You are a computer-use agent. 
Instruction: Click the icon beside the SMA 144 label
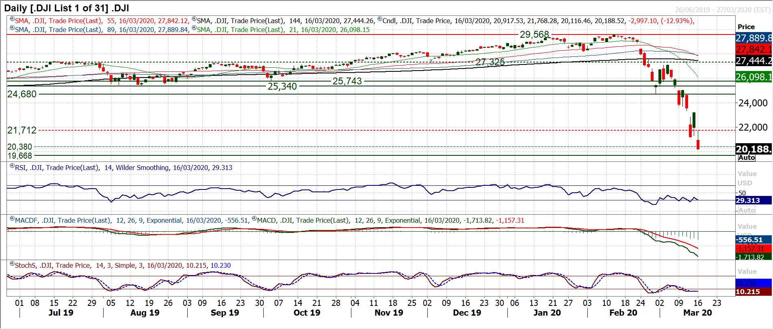194,19
